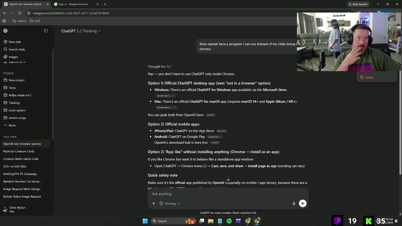Expand the 'Thought for 7s' details
Screen dimensions: 402x226
pos(160,67)
